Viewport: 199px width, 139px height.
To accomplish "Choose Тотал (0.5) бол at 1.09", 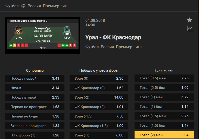I will 164,88.
